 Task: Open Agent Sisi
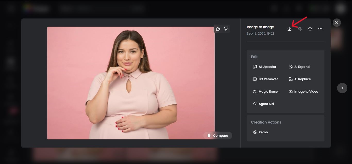point(266,104)
